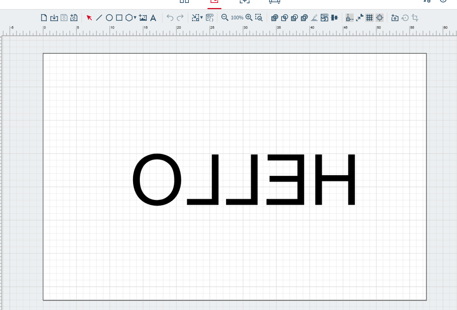Open the align objects tool

click(334, 18)
